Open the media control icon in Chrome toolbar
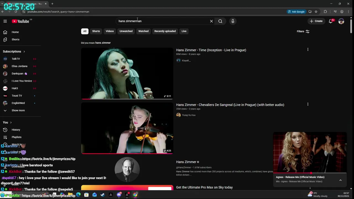 point(335,12)
